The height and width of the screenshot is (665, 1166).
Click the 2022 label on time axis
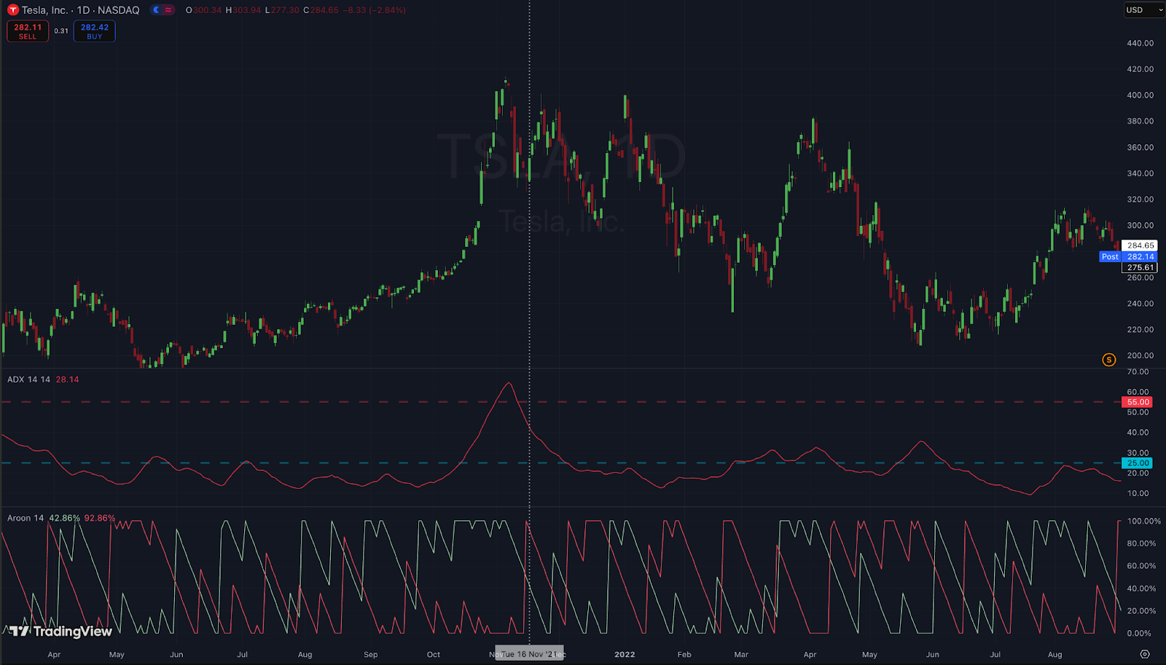[625, 654]
